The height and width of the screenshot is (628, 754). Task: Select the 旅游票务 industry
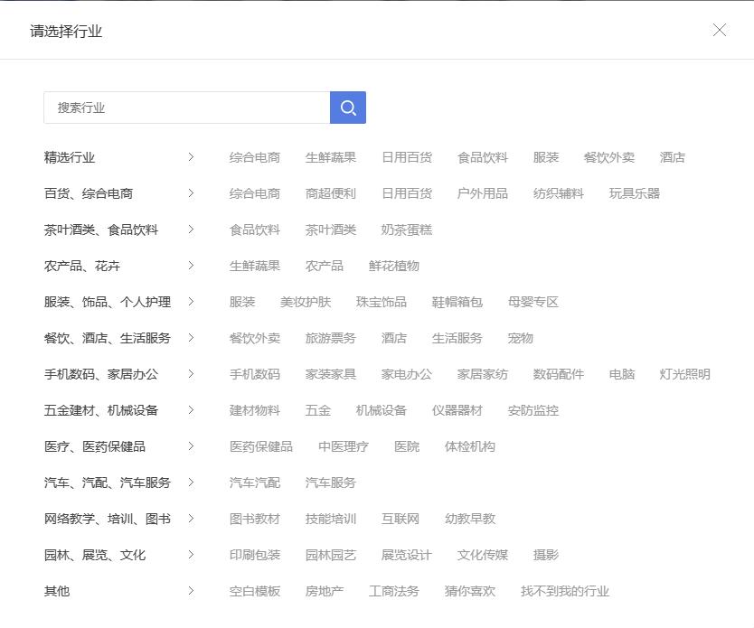pyautogui.click(x=328, y=338)
